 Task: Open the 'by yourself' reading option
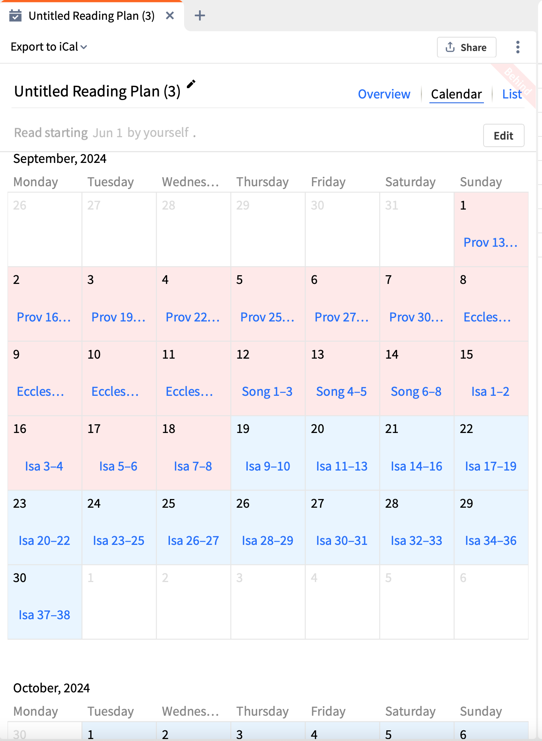coord(158,132)
